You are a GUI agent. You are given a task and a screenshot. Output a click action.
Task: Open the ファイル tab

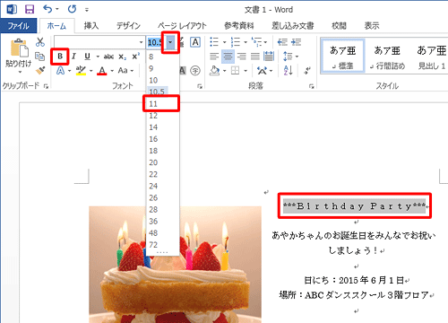18,26
